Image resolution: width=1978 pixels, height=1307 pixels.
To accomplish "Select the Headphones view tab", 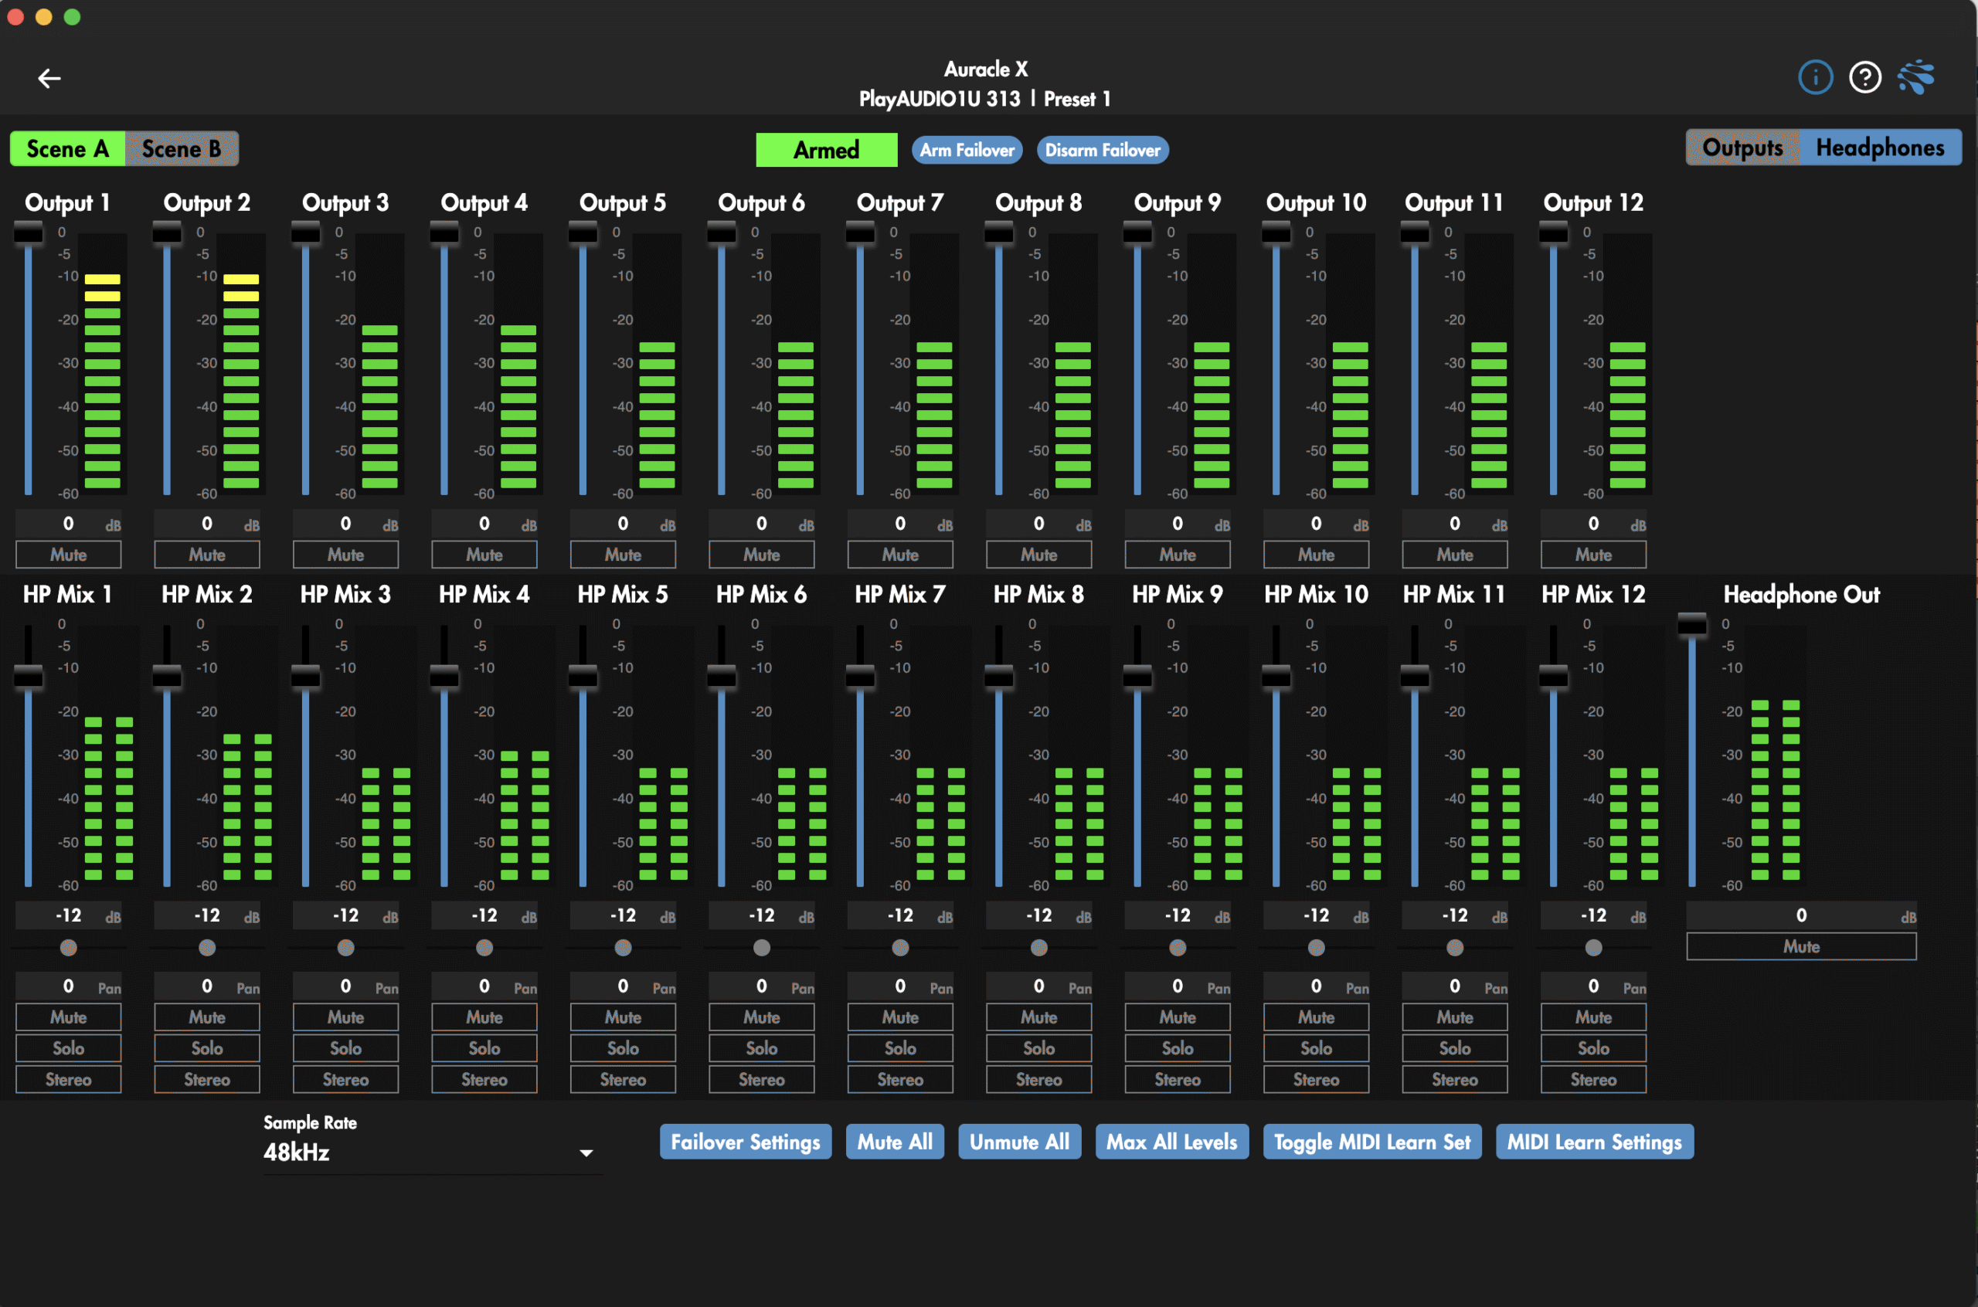I will click(1880, 148).
